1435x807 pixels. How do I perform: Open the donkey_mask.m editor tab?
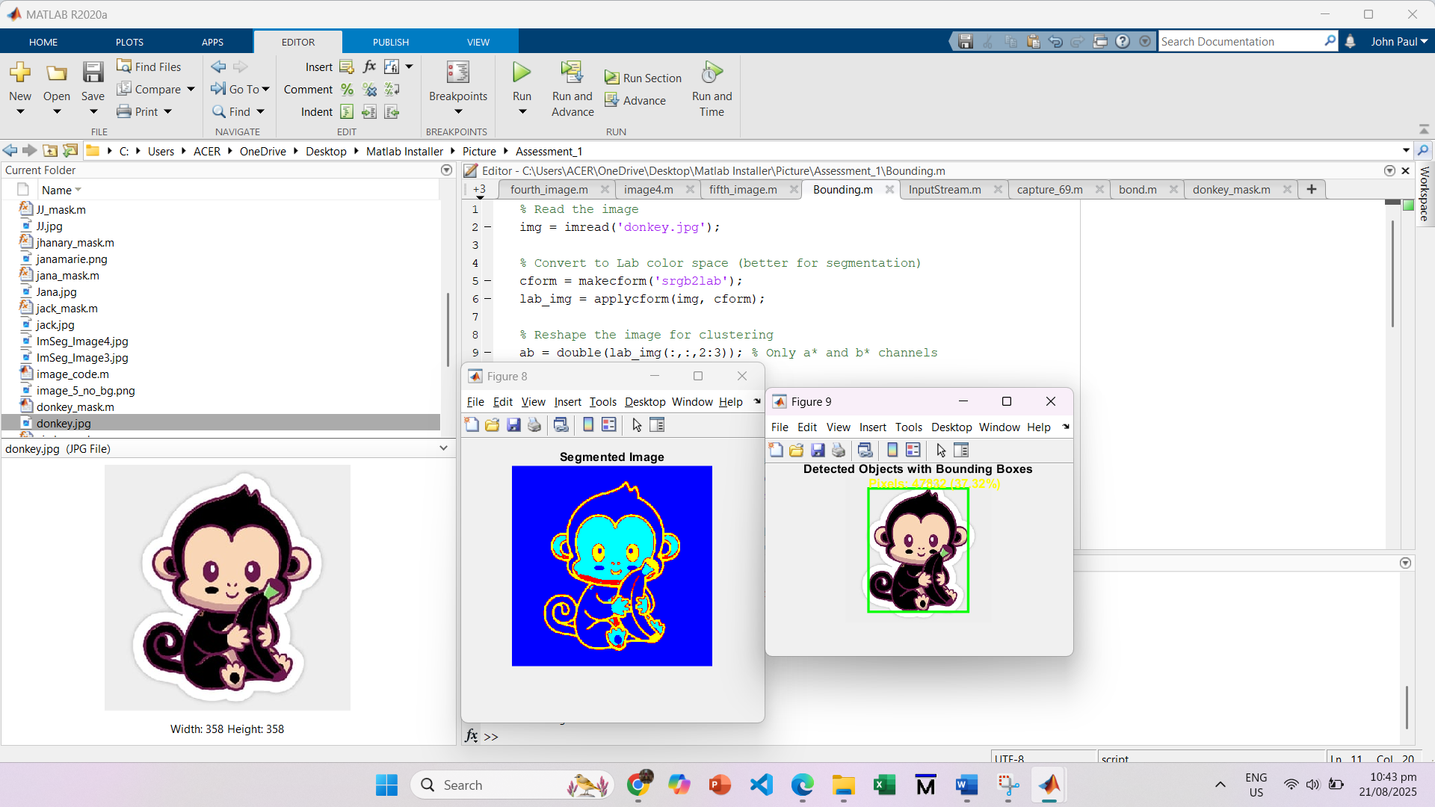coord(1231,190)
